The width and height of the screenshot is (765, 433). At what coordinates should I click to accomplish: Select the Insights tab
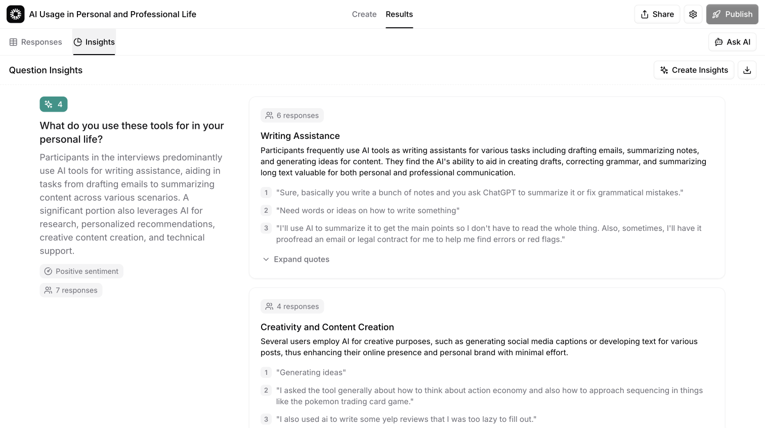coord(94,42)
